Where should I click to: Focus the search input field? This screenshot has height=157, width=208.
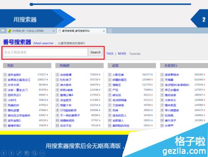pyautogui.click(x=45, y=52)
